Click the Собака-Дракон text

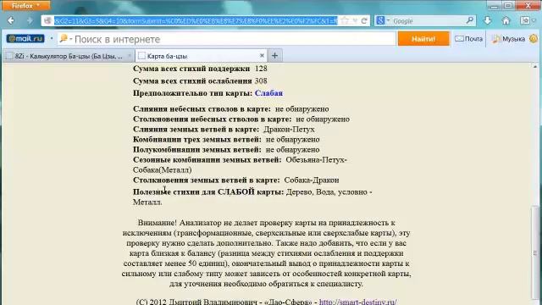312,180
